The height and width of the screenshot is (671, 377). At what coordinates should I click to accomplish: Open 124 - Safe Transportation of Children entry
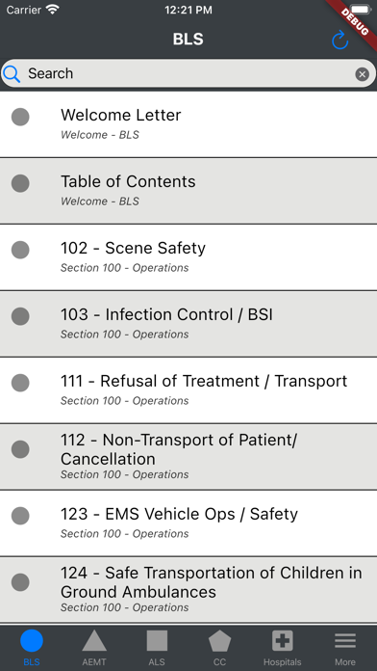188,590
